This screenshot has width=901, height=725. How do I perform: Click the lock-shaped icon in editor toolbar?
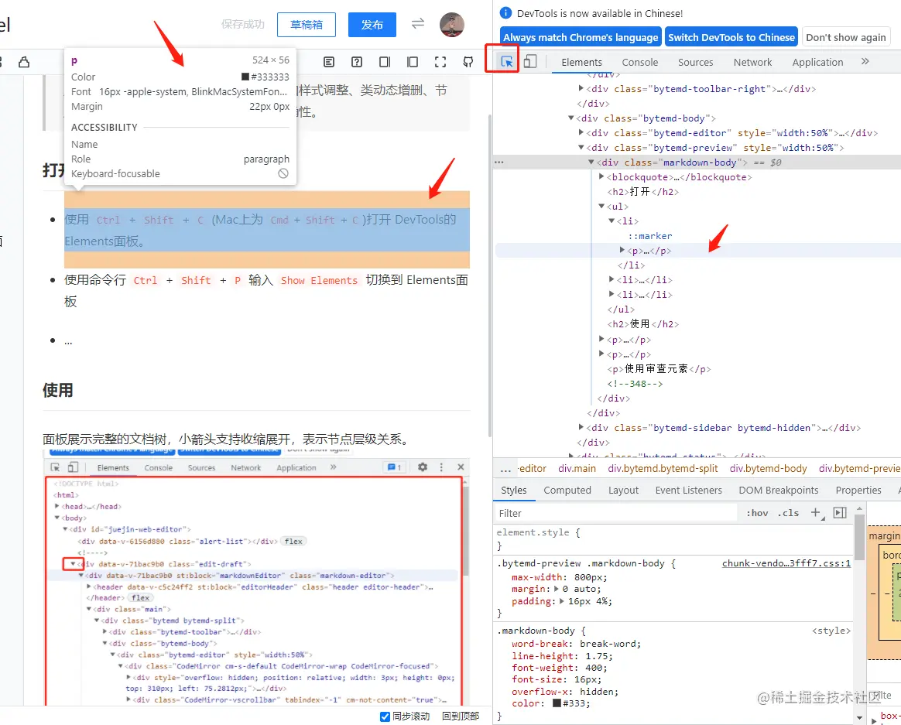point(24,61)
